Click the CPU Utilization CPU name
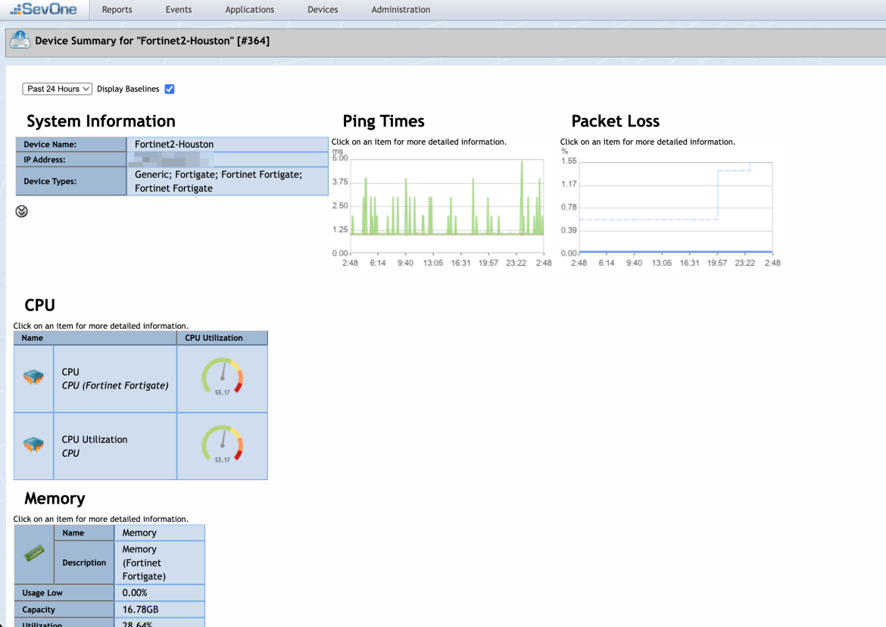The width and height of the screenshot is (886, 627). coord(95,446)
